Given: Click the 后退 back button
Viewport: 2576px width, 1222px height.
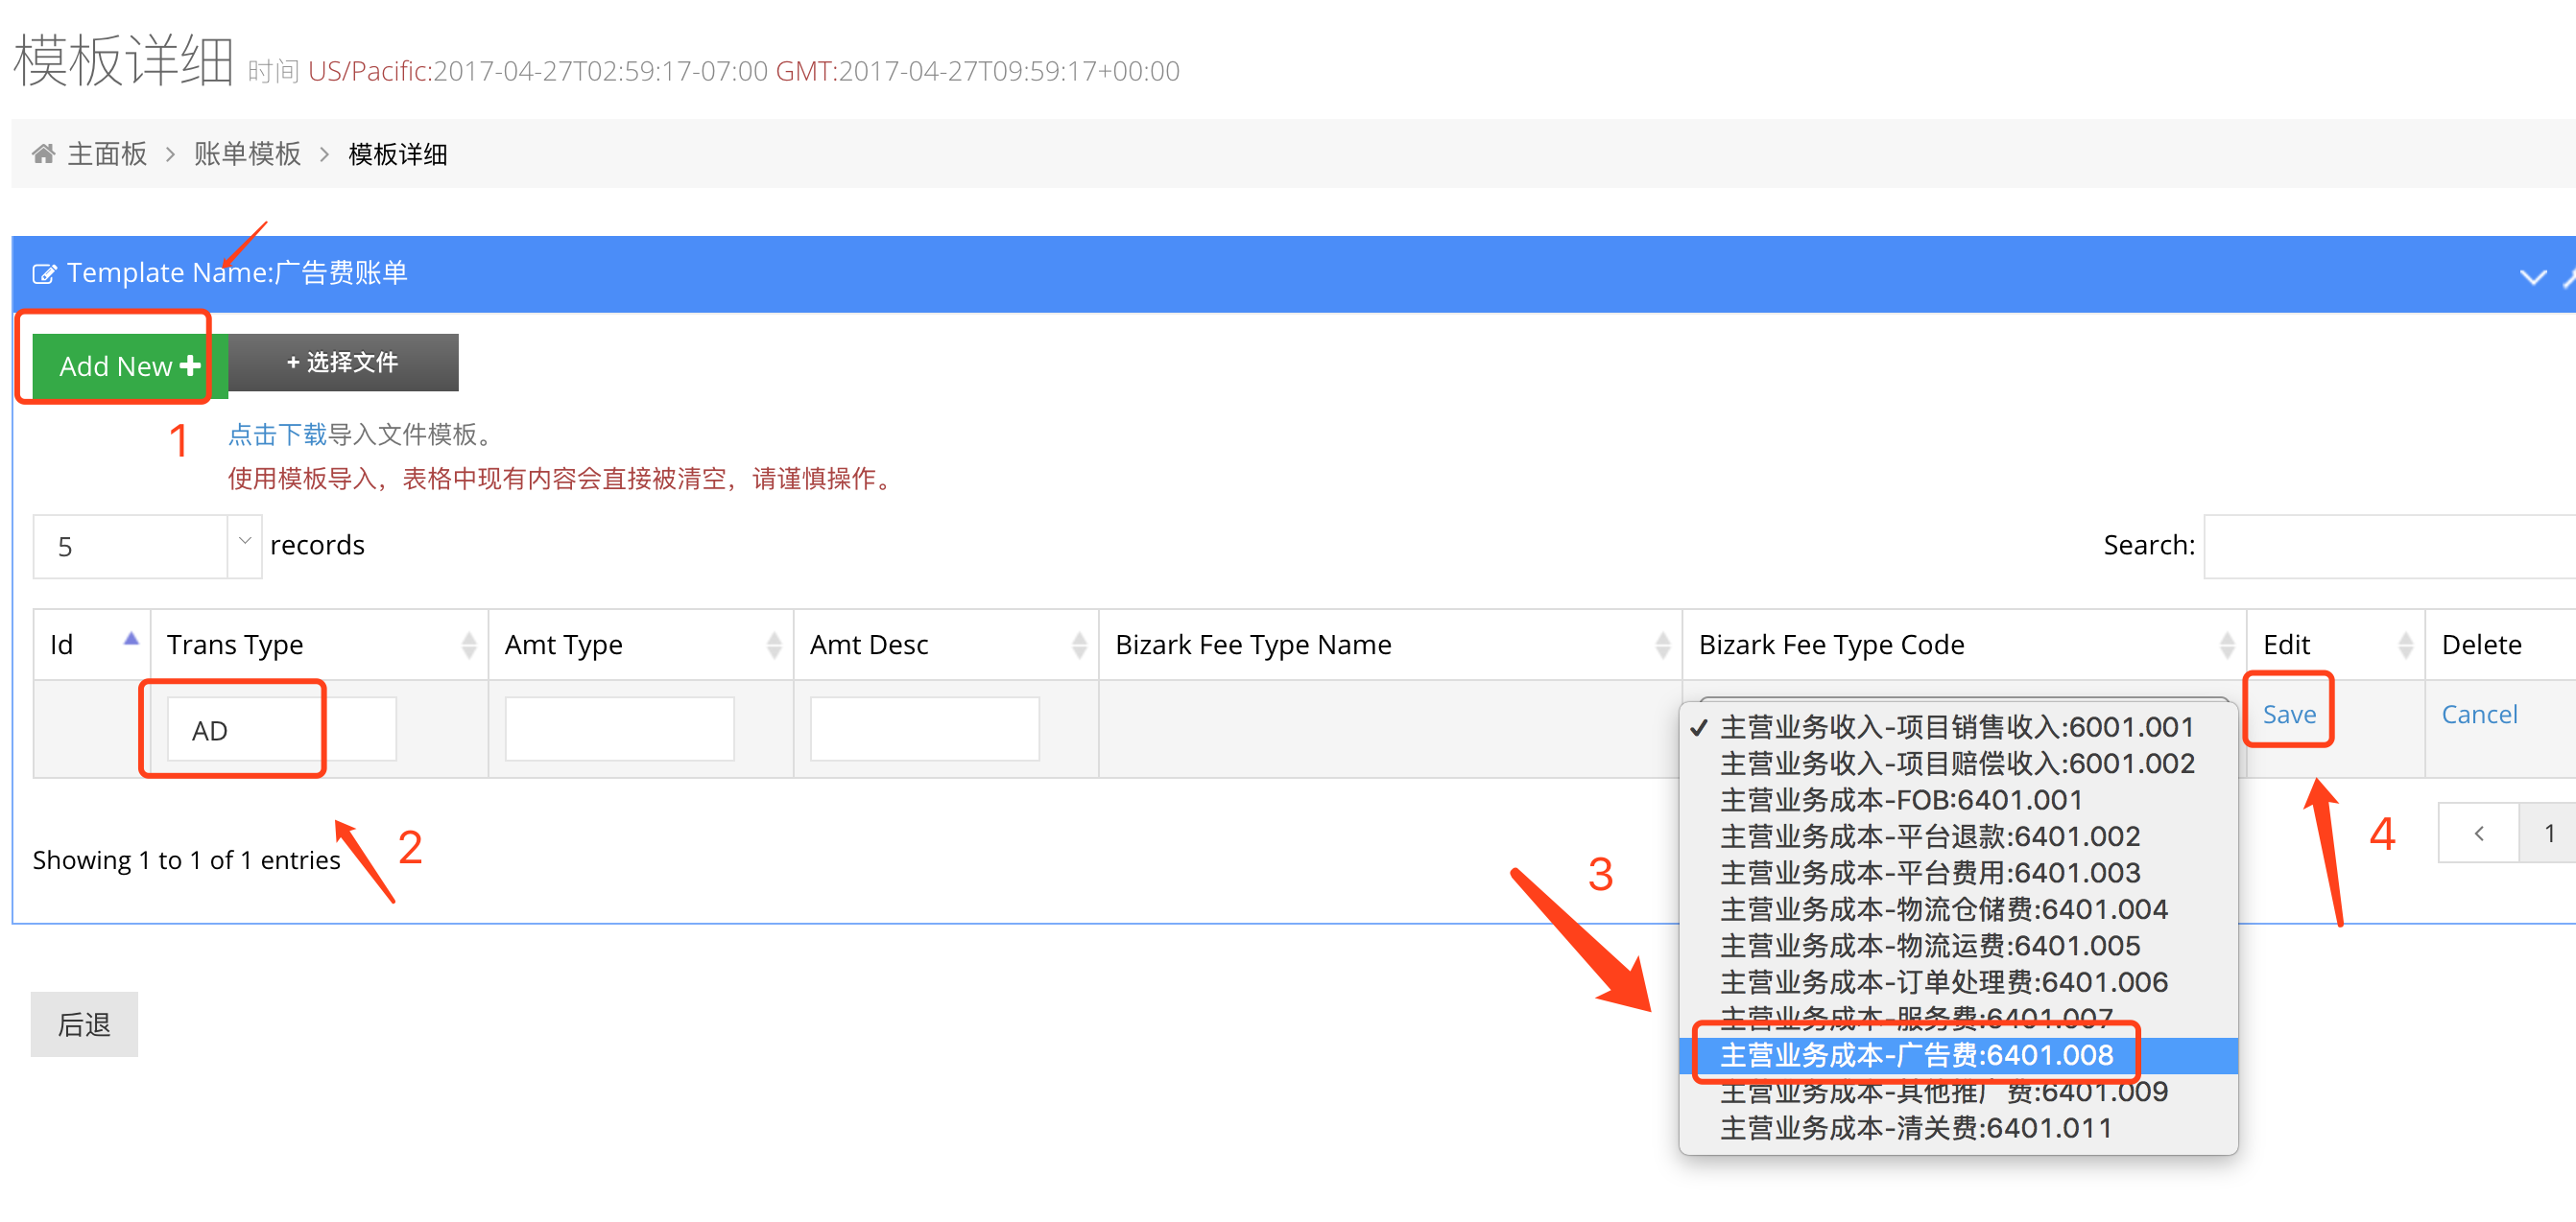Looking at the screenshot, I should [x=84, y=1024].
